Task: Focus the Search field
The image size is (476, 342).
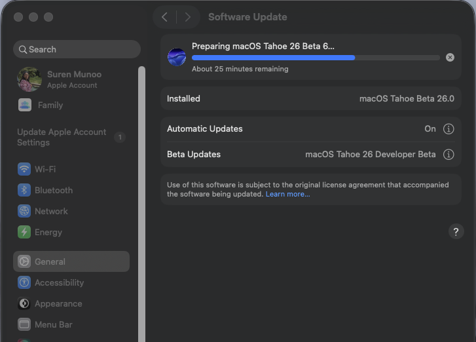Action: point(77,49)
